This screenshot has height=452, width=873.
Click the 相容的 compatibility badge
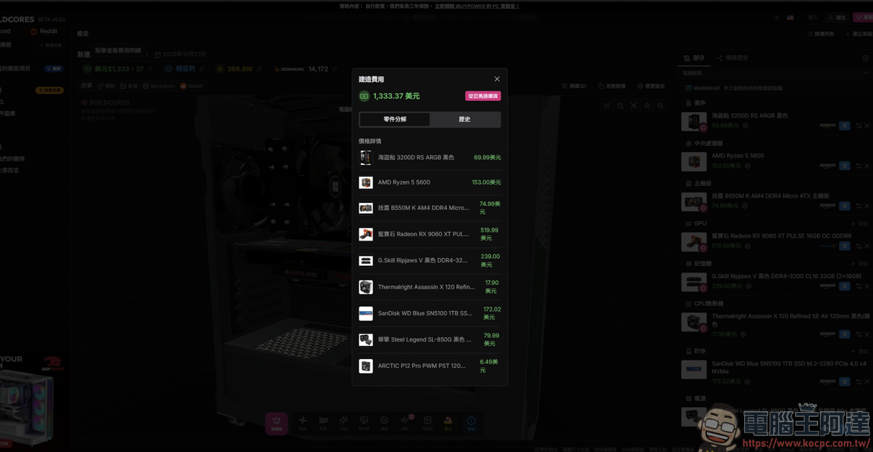(x=183, y=69)
